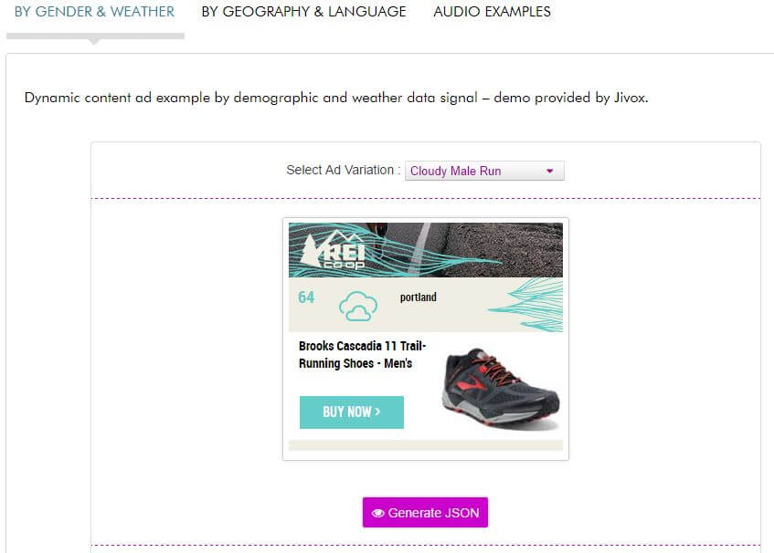Click the teal wave graphic beside portland
The image size is (774, 553).
coord(525,305)
